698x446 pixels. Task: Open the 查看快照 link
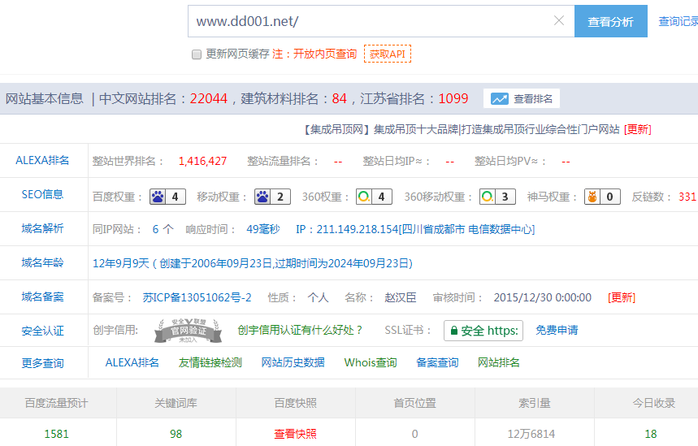coord(295,434)
